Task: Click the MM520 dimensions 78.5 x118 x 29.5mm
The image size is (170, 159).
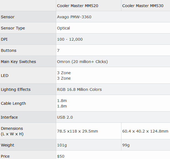Action: (77, 131)
